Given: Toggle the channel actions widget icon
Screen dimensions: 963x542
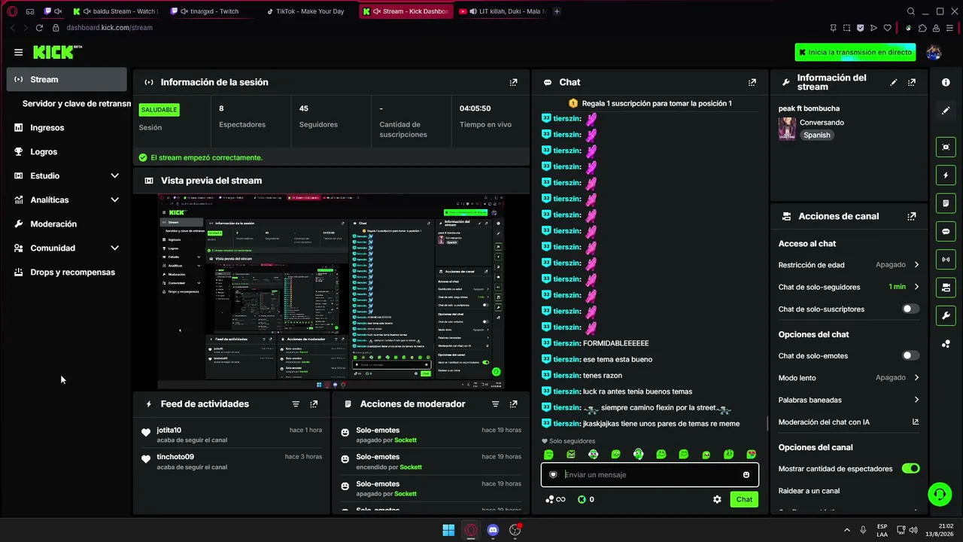Looking at the screenshot, I should click(946, 288).
